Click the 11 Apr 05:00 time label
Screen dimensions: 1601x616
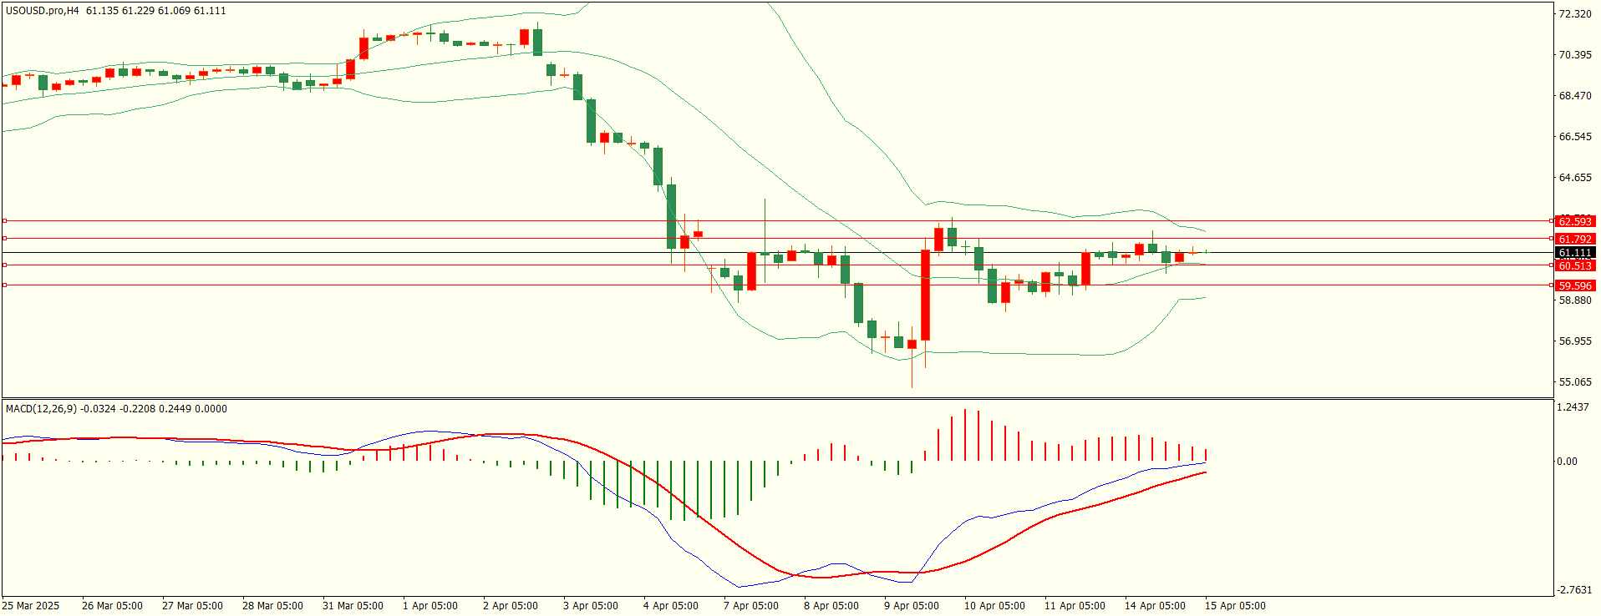(1075, 605)
